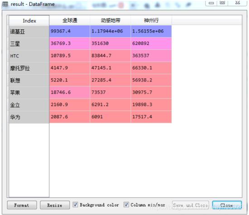Select cell with value 2160.9

coord(70,105)
